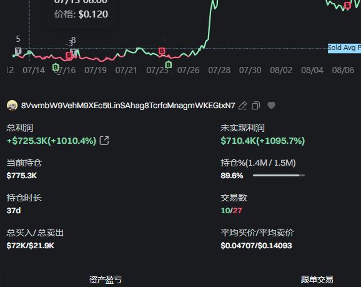The image size is (361, 287).
Task: Click total profit value +$725.3K(+1010.4%)
Action: click(52, 141)
